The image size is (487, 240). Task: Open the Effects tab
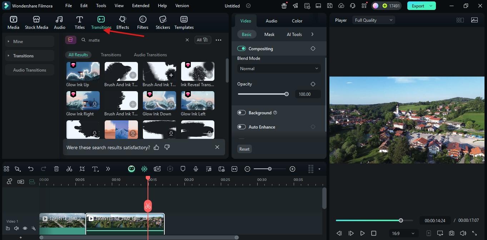[x=123, y=22]
